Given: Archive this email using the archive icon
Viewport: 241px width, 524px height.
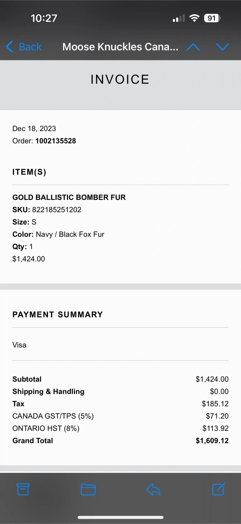Looking at the screenshot, I should point(23,489).
